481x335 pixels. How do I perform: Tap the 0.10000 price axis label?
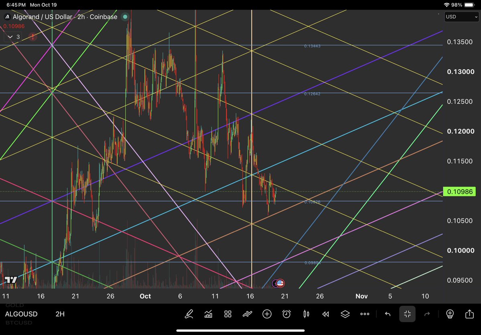(x=461, y=250)
